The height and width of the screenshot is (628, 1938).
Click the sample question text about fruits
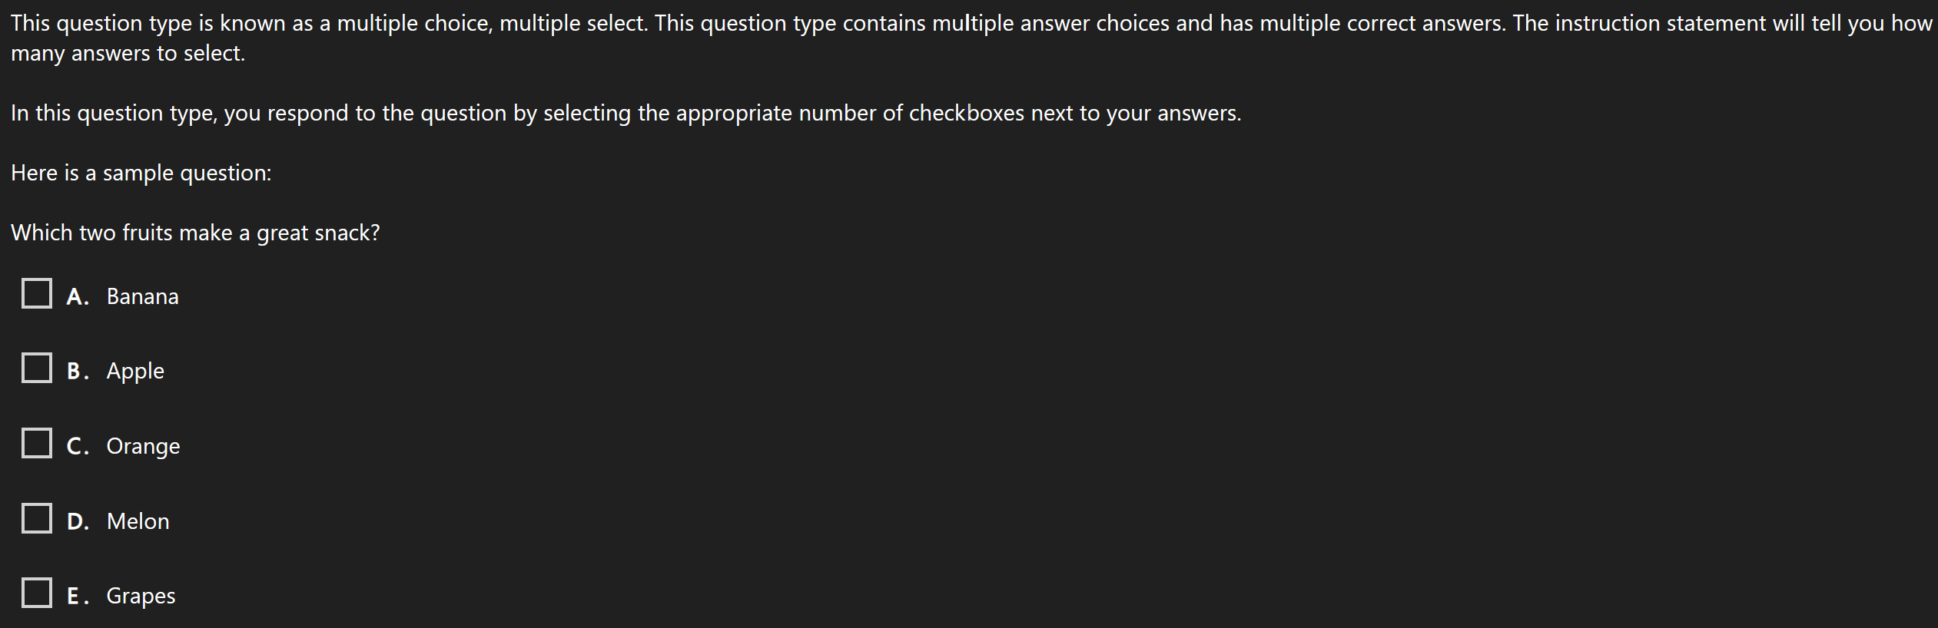(x=196, y=233)
